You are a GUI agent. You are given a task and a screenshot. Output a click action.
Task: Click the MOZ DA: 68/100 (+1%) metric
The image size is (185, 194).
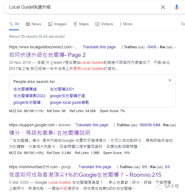pyautogui.click(x=26, y=111)
